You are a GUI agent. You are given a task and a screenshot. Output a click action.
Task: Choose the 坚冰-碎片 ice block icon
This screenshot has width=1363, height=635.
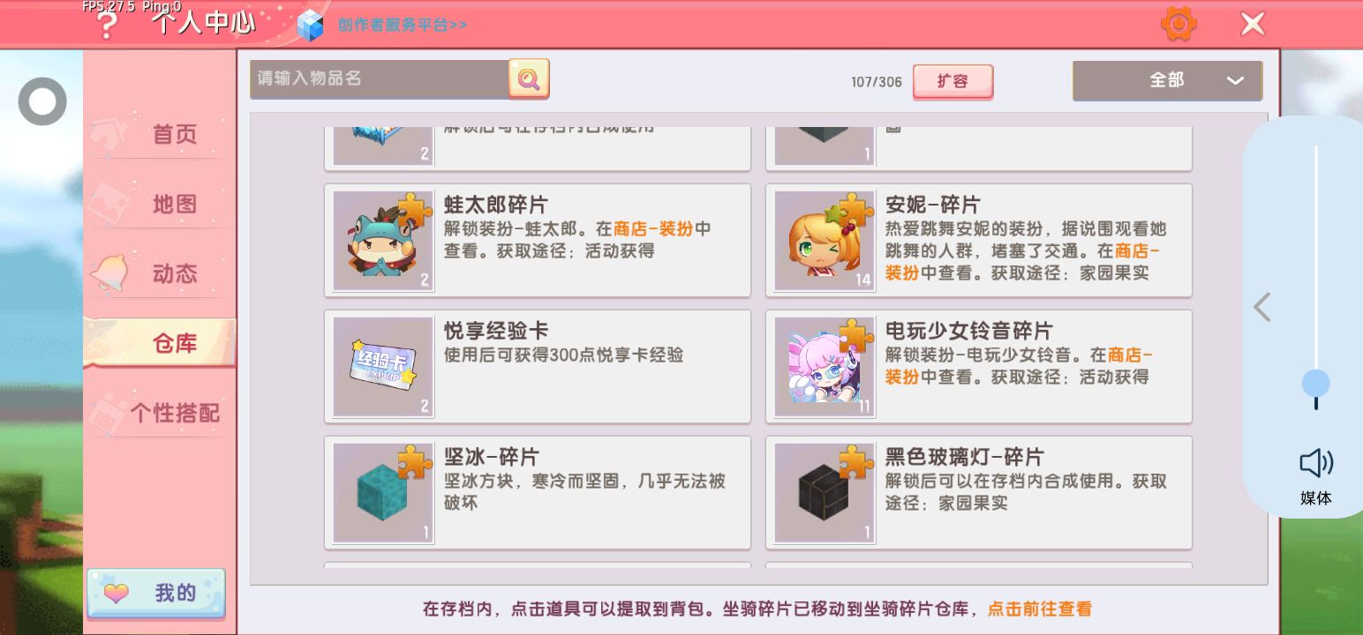(383, 493)
